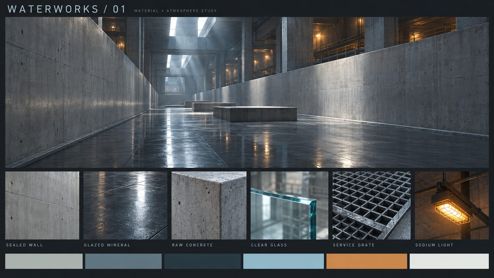Viewport: 494px width, 278px height.
Task: Pick the off-white color swatch
Action: coord(449,261)
